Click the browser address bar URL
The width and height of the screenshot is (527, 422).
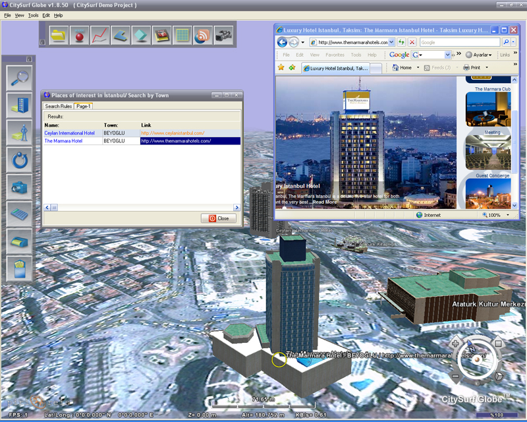click(353, 42)
